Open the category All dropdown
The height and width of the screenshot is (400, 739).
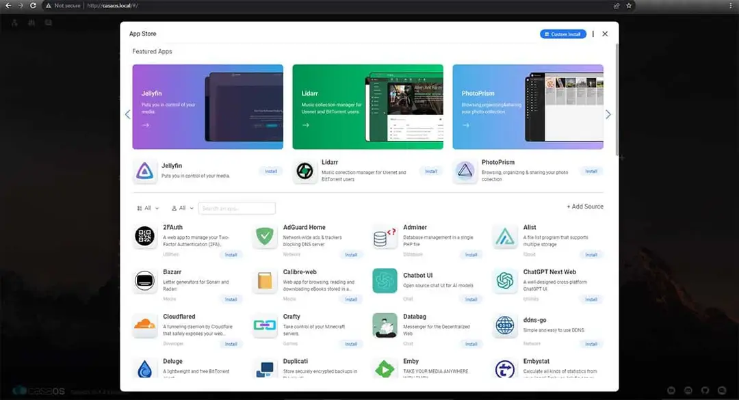[148, 209]
